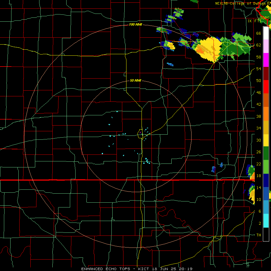Click the "50" legend value on the scale
Viewport: 271px width, 271px height.
coord(259,81)
